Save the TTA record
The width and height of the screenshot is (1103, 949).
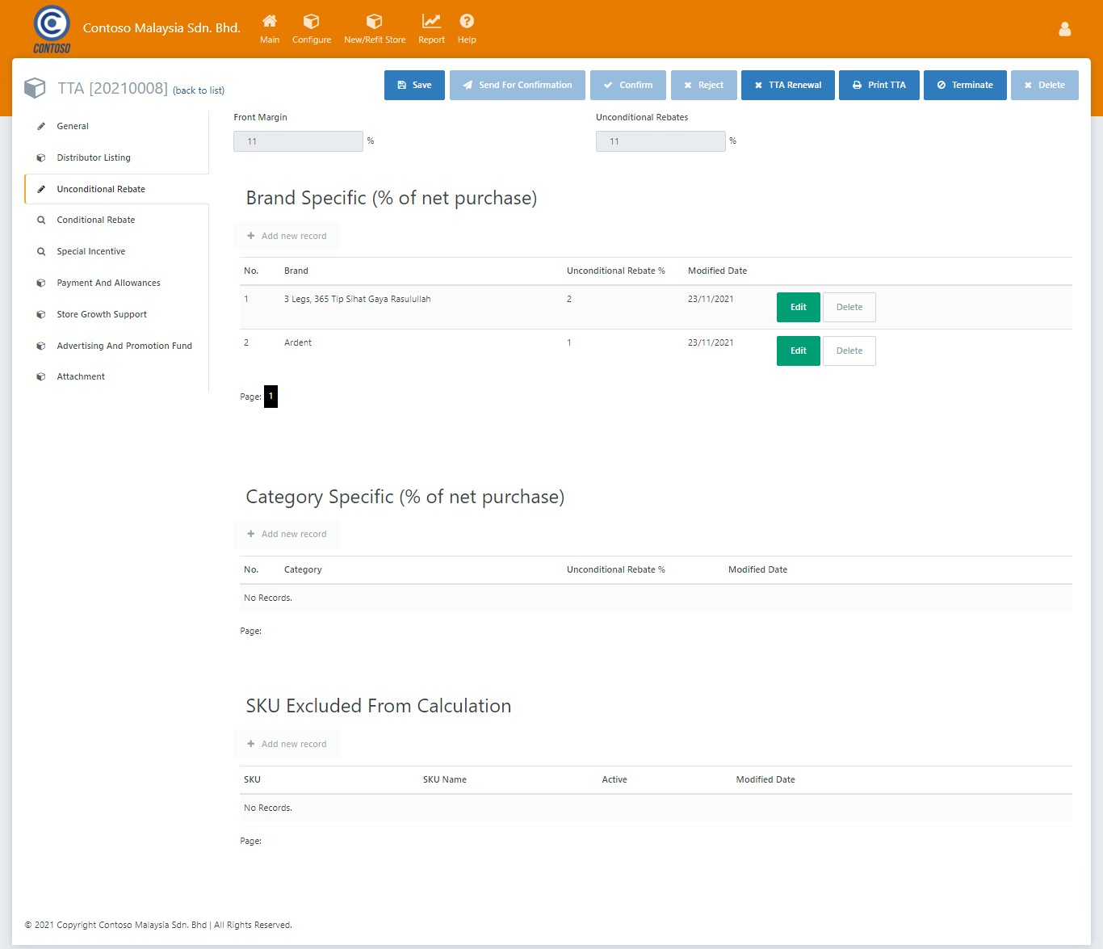[414, 85]
